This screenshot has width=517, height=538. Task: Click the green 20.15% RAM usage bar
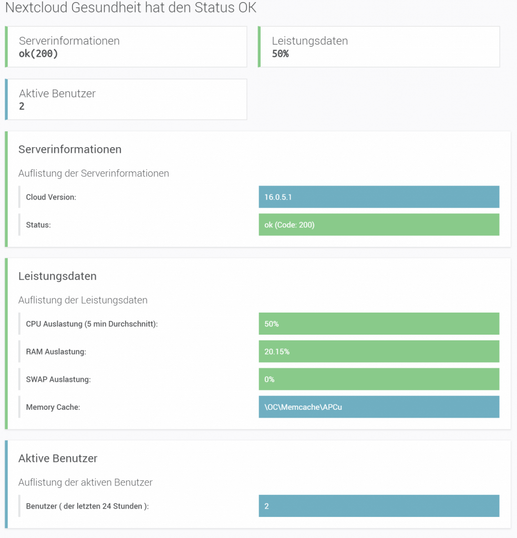click(x=379, y=351)
